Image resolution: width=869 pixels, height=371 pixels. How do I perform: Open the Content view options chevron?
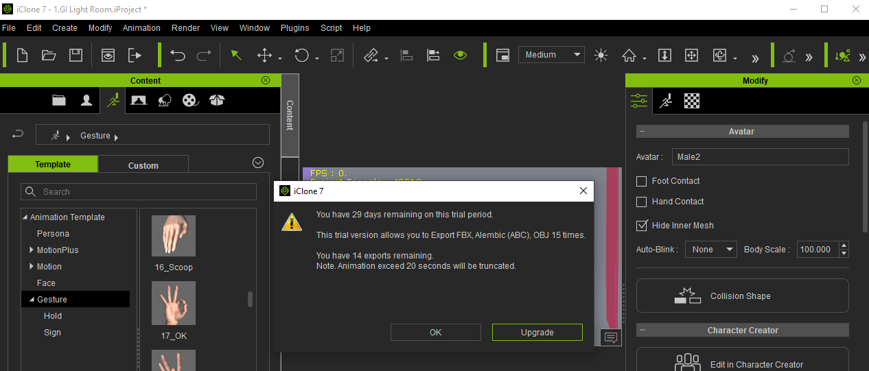coord(258,163)
